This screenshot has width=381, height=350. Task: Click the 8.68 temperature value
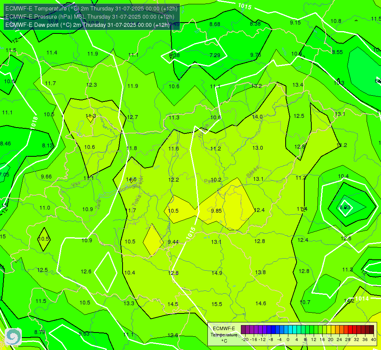pos(215,24)
